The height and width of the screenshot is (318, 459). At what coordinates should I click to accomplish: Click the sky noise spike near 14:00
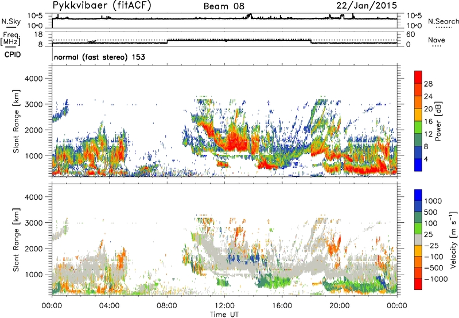click(250, 15)
